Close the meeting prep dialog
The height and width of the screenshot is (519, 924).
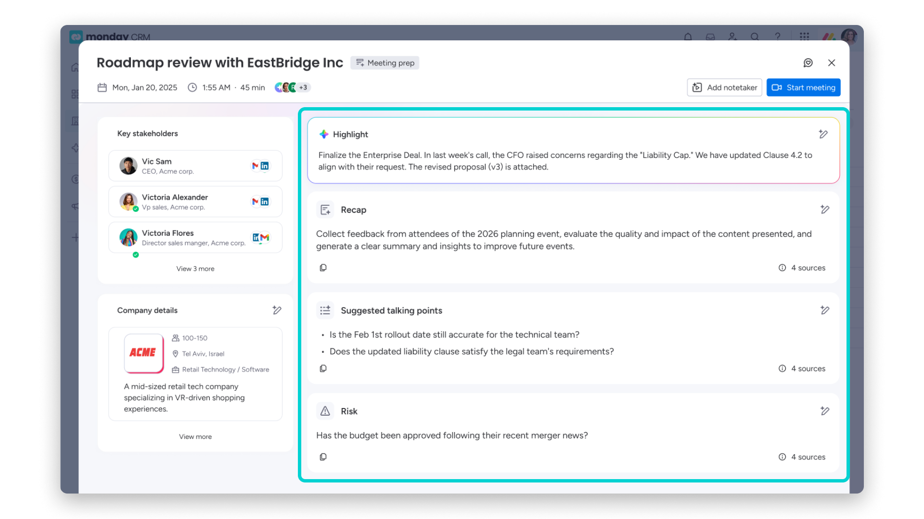(832, 63)
